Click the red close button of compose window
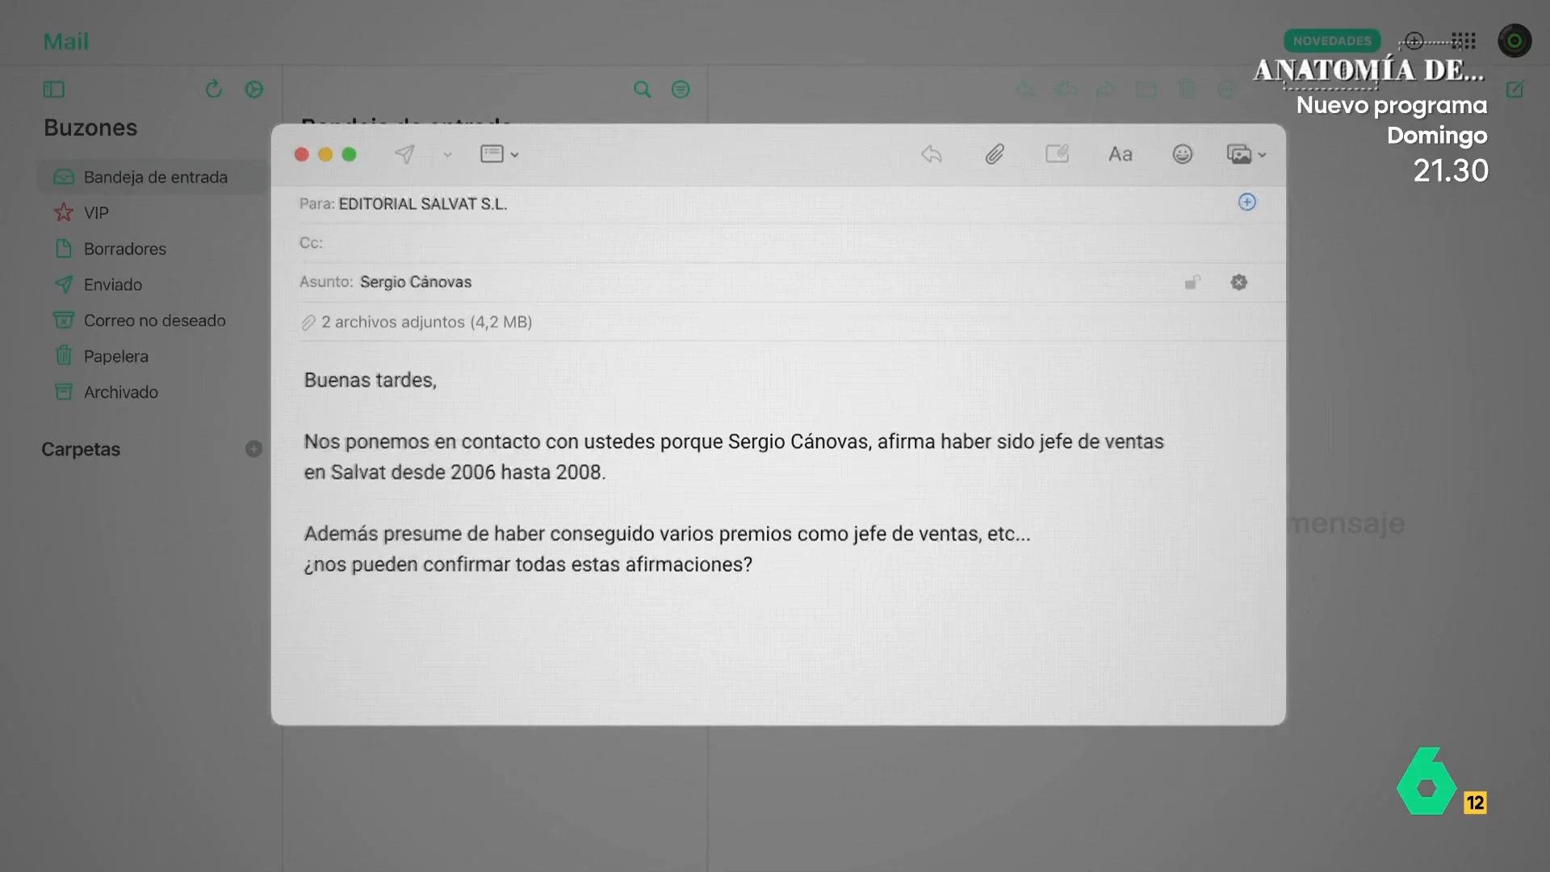The height and width of the screenshot is (872, 1550). pyautogui.click(x=302, y=154)
